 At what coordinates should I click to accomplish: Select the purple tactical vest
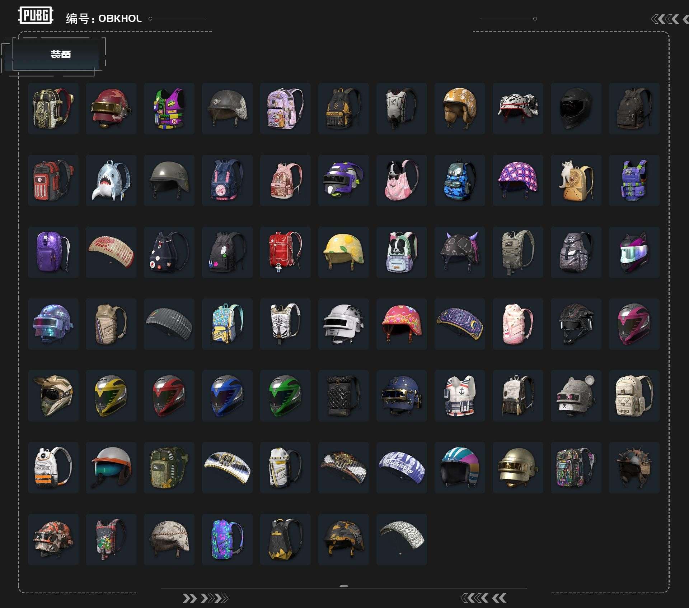click(634, 180)
